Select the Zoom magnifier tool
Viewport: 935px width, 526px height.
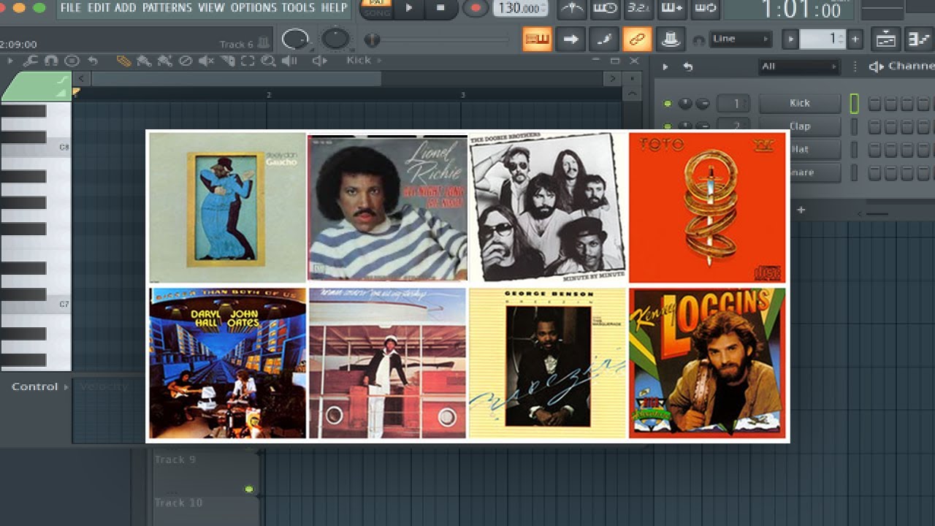pyautogui.click(x=268, y=61)
